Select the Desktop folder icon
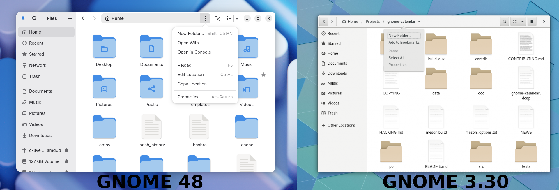The height and width of the screenshot is (190, 559). [x=104, y=47]
